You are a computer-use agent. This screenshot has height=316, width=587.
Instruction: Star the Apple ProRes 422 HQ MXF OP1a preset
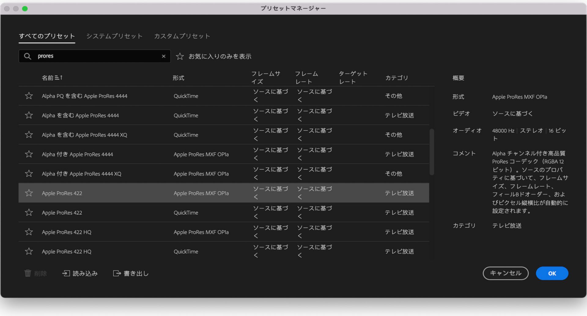coord(29,232)
